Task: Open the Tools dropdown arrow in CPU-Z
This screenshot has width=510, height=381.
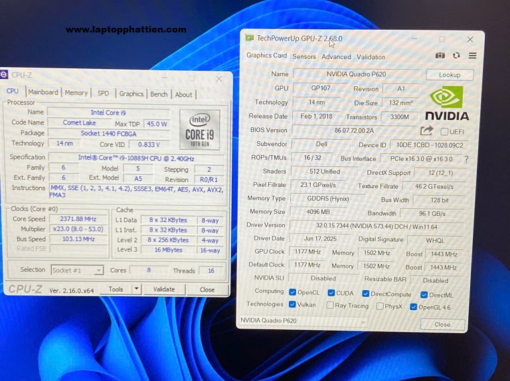Action: (136, 289)
